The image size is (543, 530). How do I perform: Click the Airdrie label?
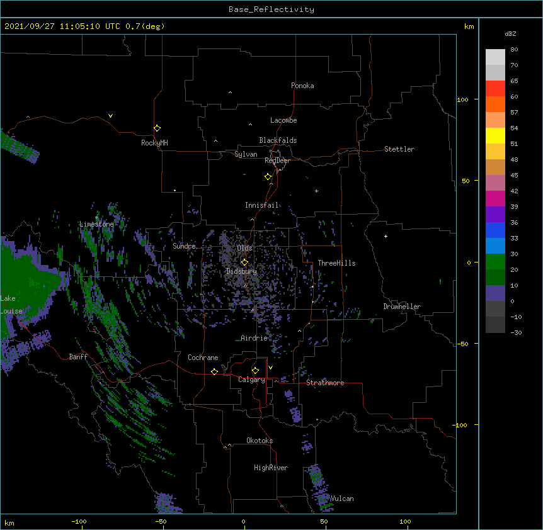[x=254, y=338]
